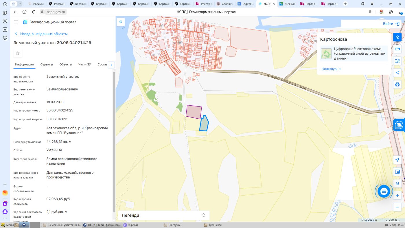Viewport: 405px width, 228px height.
Task: Open the browser extensions puzzle icon
Action: [x=391, y=12]
